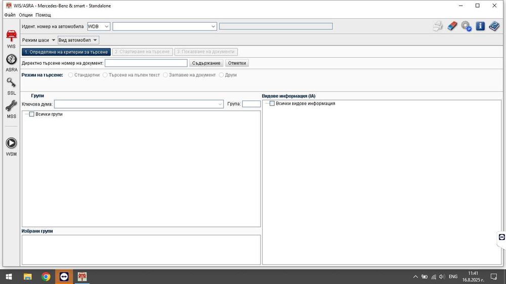
Task: Open the Вид автомобил dropdown
Action: [x=78, y=40]
